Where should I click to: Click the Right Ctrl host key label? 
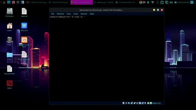[x=156, y=103]
